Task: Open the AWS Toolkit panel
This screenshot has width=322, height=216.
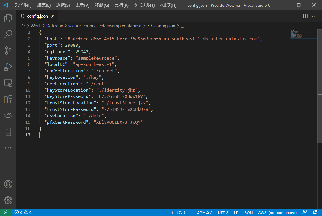Action: coord(8,115)
